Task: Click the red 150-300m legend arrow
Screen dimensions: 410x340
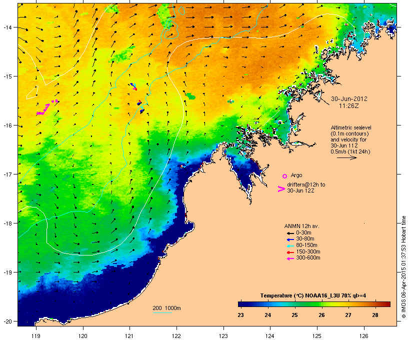Action: pyautogui.click(x=290, y=252)
